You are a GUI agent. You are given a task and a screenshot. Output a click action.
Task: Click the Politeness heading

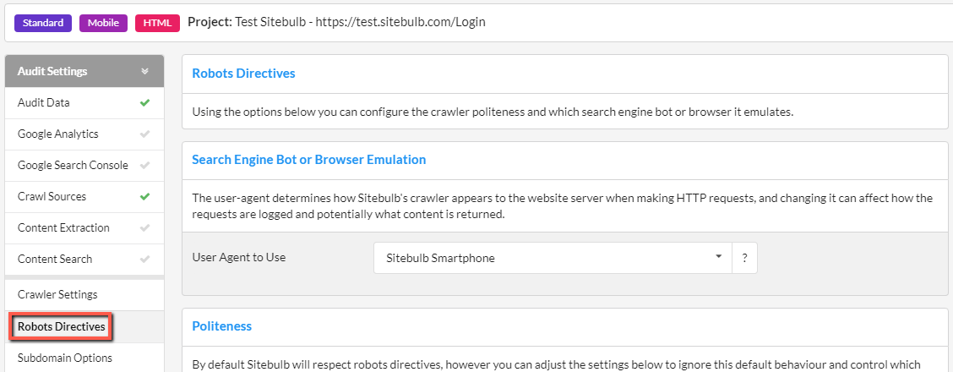tap(222, 326)
